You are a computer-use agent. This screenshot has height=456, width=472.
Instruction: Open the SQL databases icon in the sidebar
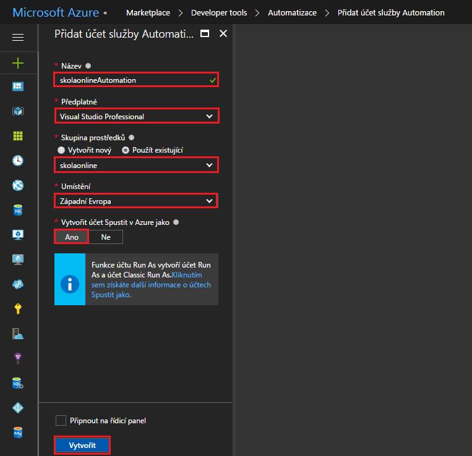(18, 210)
